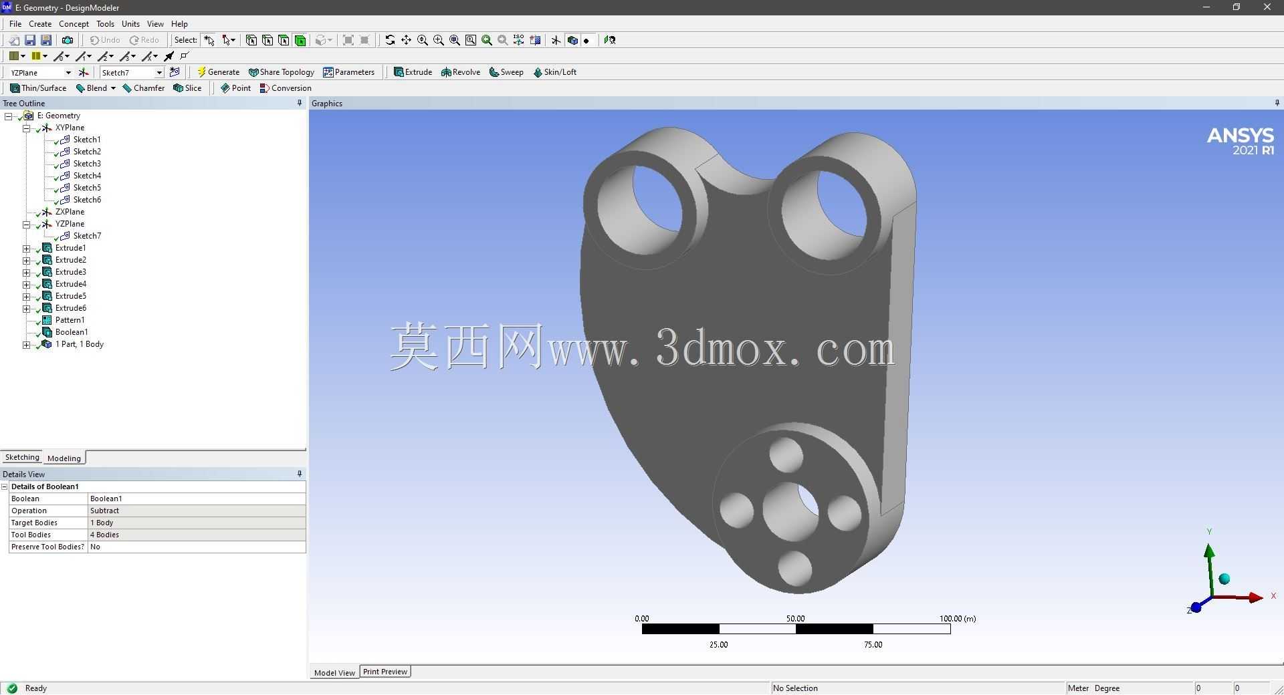Switch to the Print Preview tab
This screenshot has width=1284, height=695.
coord(385,672)
